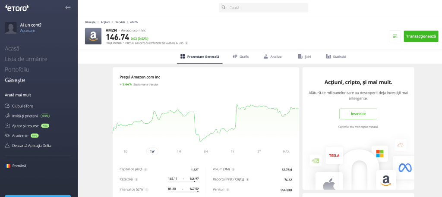
Task: Select the 3Y chart range
Action: pos(259,151)
